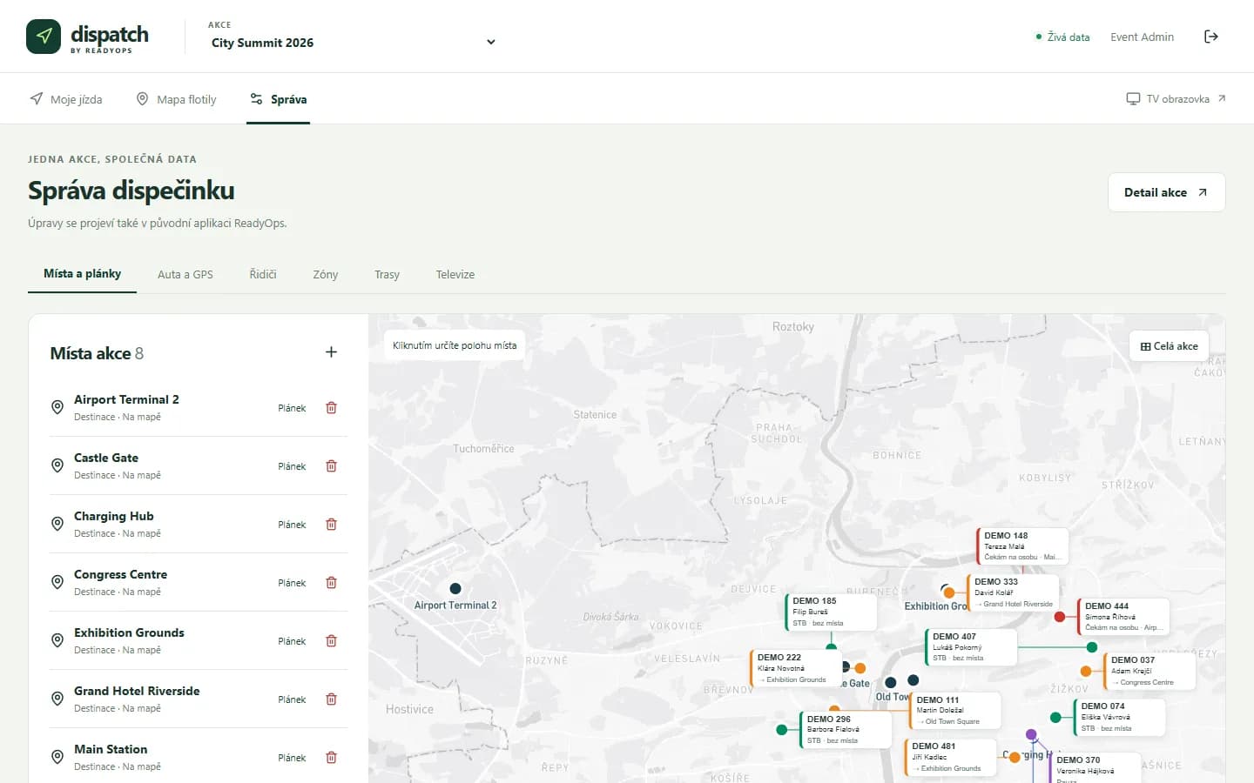Delete Charging Hub with trash icon

pyautogui.click(x=331, y=525)
